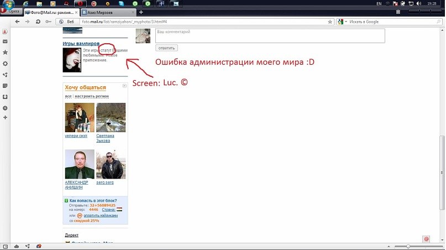Close the Азиз Мирзоев tab

133,13
